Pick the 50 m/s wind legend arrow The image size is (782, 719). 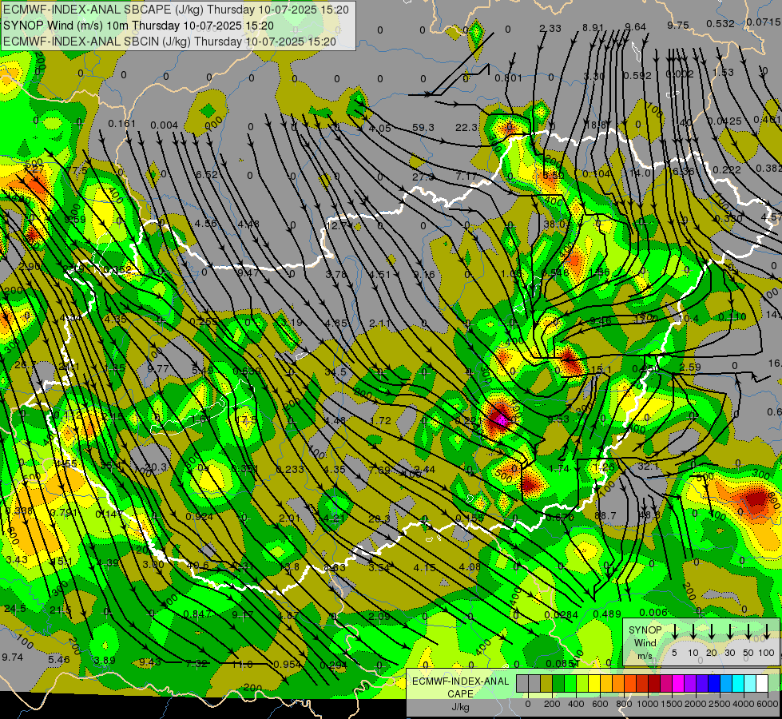pyautogui.click(x=748, y=632)
